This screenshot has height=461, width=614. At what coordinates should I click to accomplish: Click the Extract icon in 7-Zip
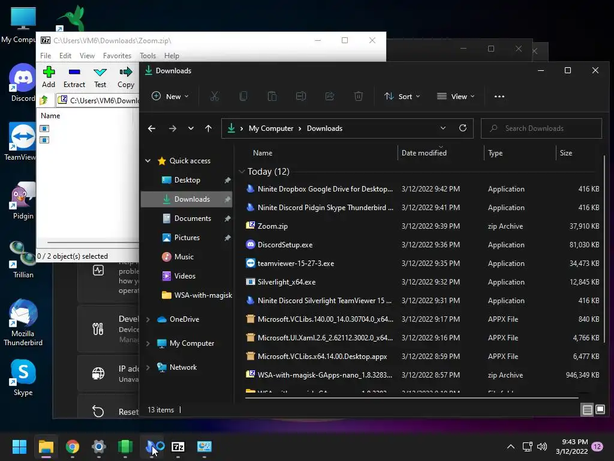[74, 72]
